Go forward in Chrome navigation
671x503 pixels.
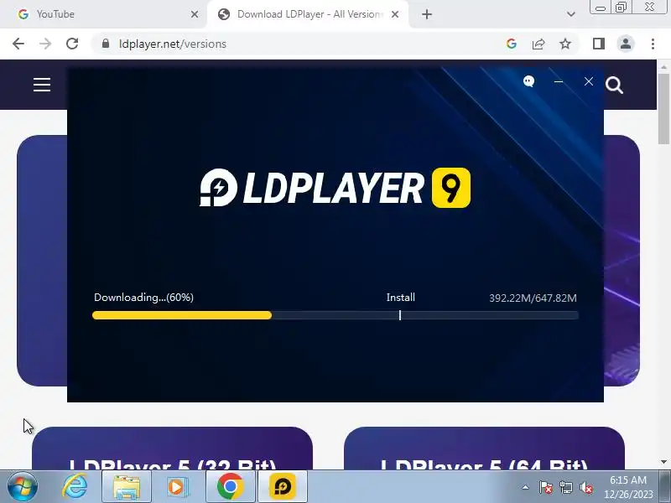point(45,44)
